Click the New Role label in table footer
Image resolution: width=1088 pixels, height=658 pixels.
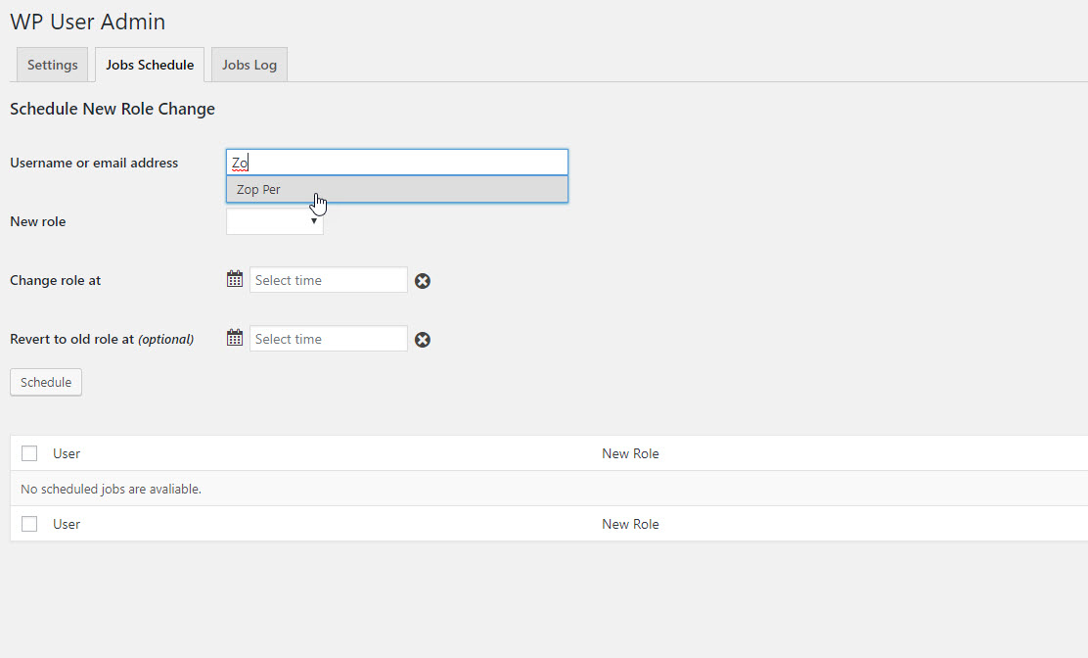point(630,524)
